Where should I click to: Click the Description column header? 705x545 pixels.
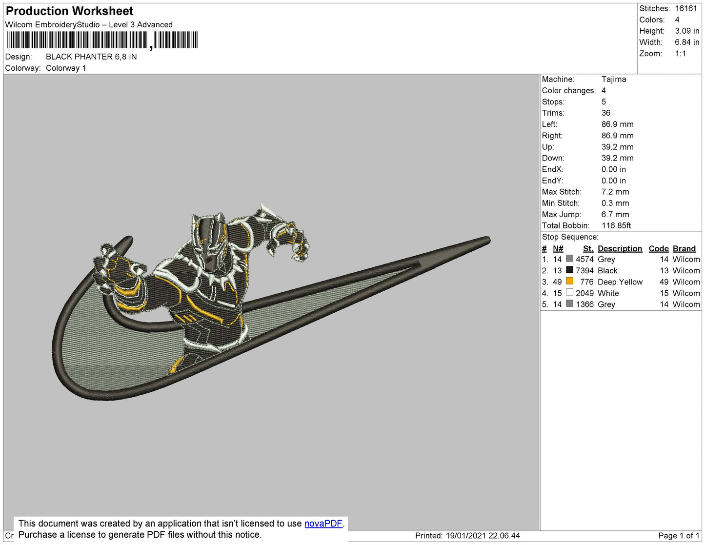point(620,248)
